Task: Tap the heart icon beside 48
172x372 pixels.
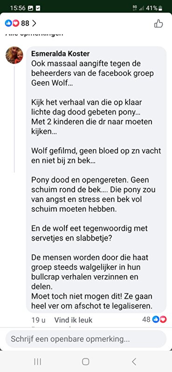Action: click(x=163, y=319)
